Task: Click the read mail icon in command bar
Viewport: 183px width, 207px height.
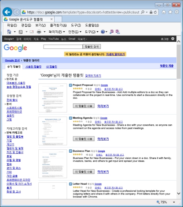Action: [31, 32]
